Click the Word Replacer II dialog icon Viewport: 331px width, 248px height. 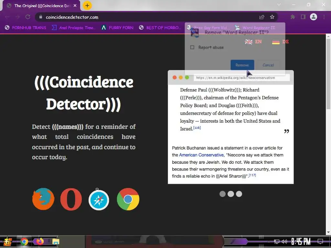click(194, 33)
